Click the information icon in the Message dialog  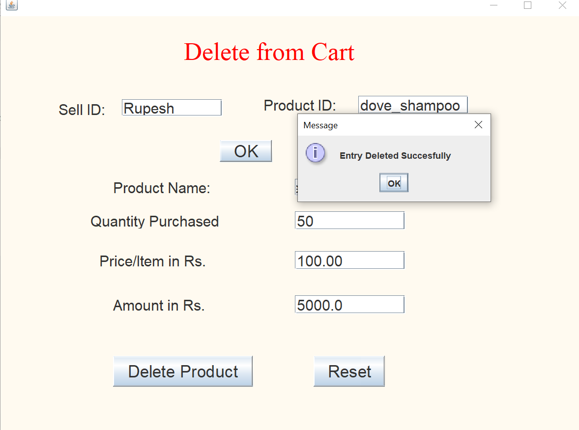(x=315, y=153)
